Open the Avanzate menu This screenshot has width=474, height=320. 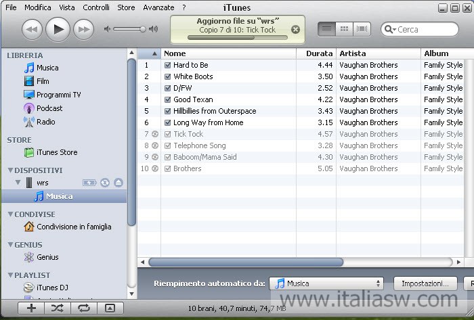click(158, 7)
